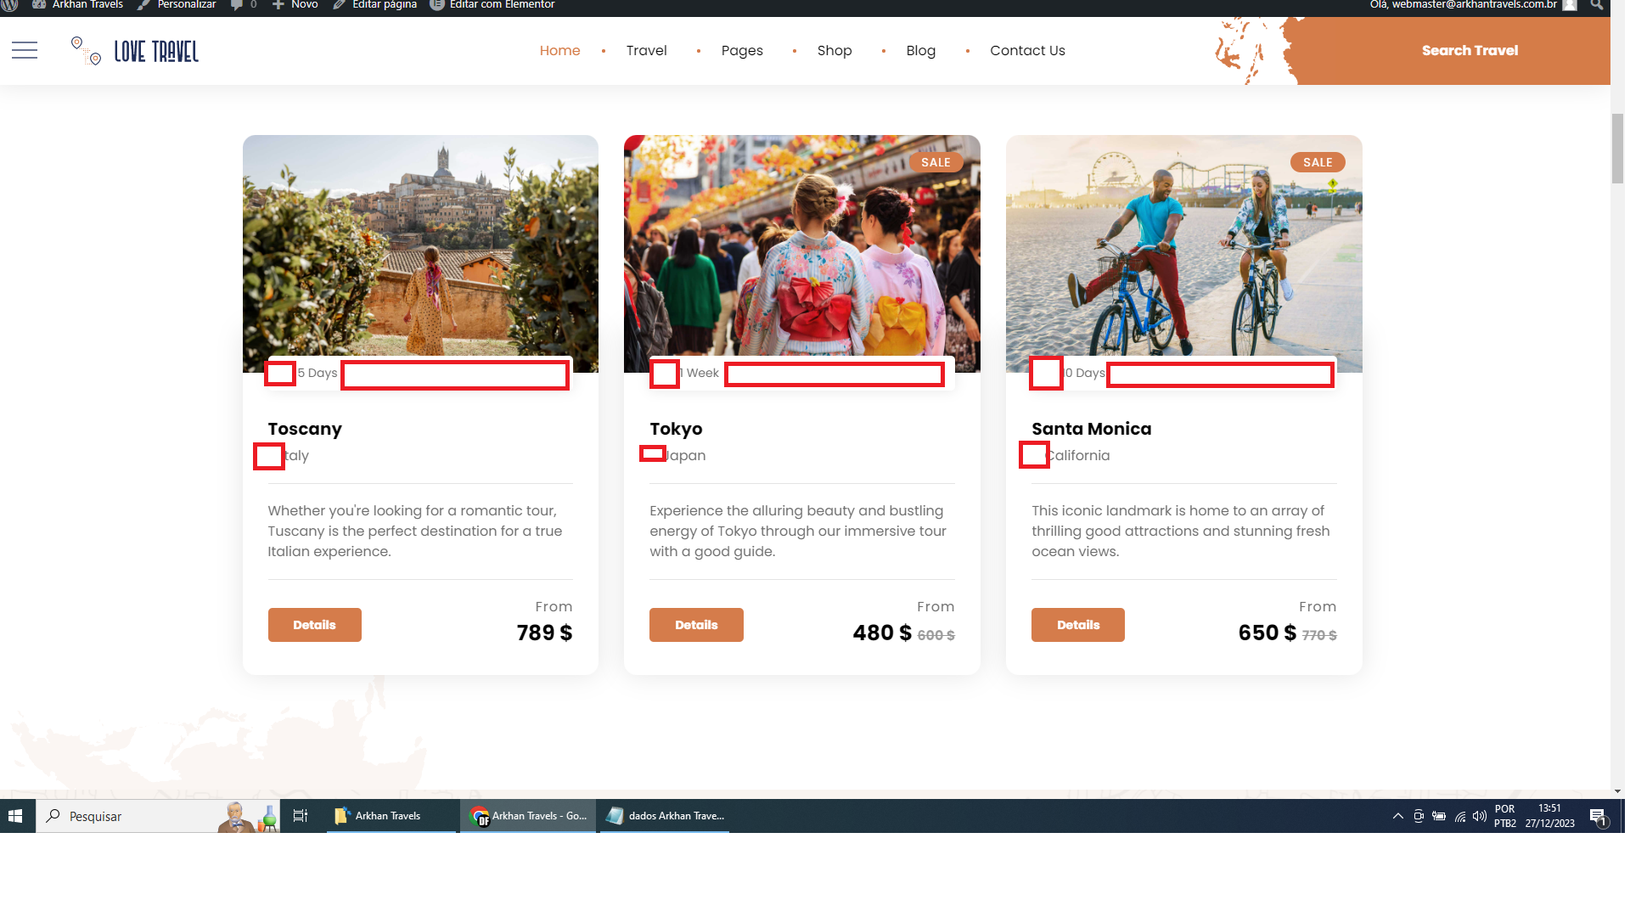Click the Search Travel button
This screenshot has height=917, width=1630.
(x=1470, y=51)
